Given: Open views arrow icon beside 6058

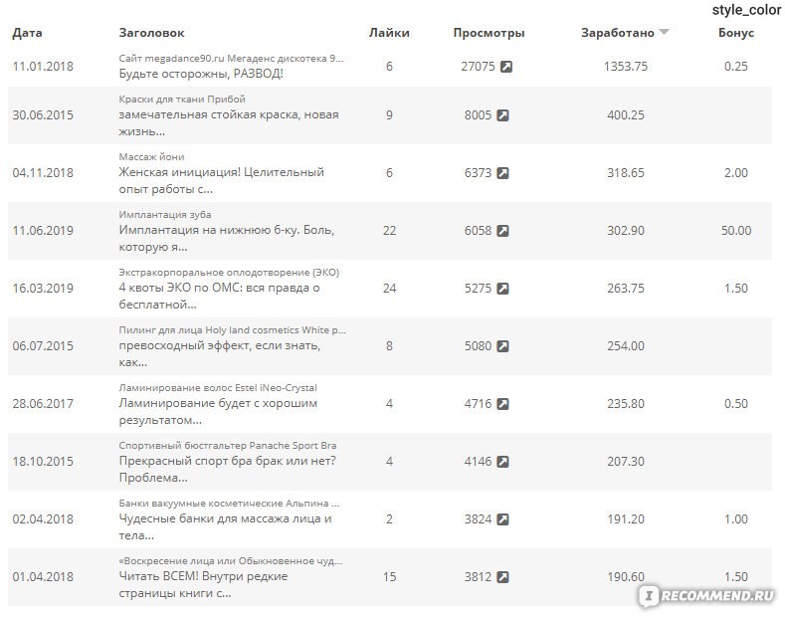Looking at the screenshot, I should click(x=502, y=230).
